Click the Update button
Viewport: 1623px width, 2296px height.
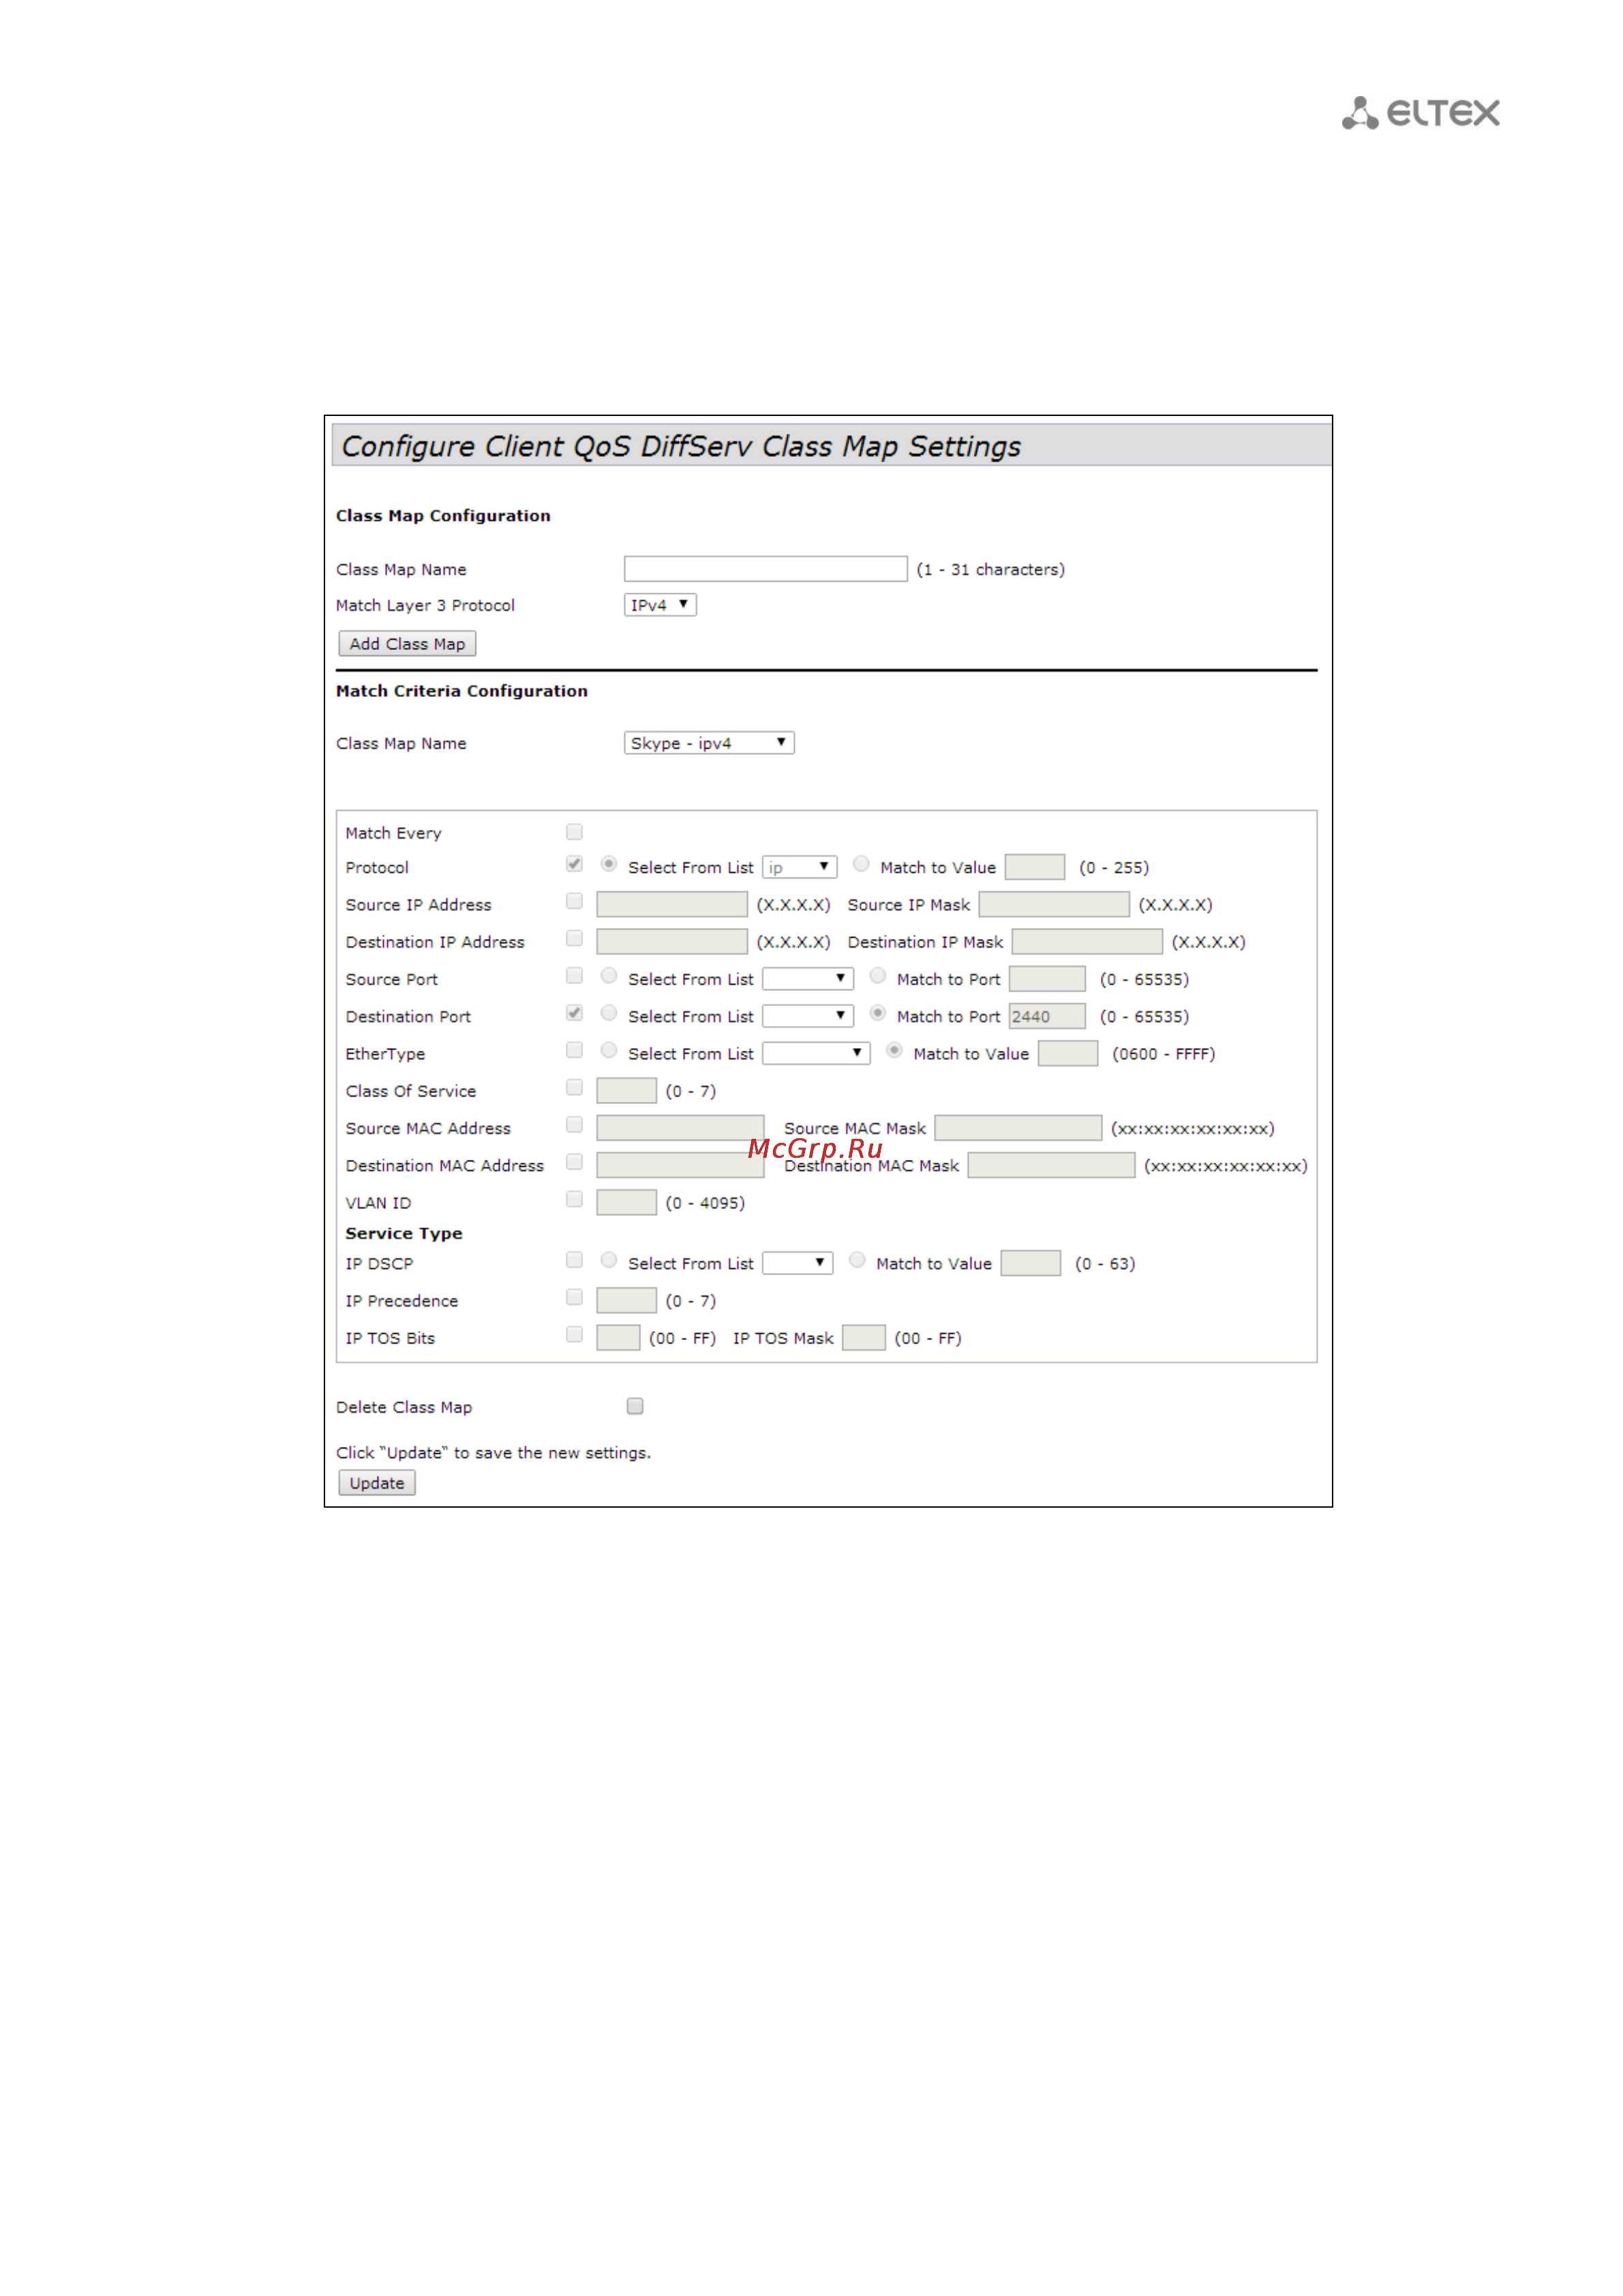(x=377, y=1483)
